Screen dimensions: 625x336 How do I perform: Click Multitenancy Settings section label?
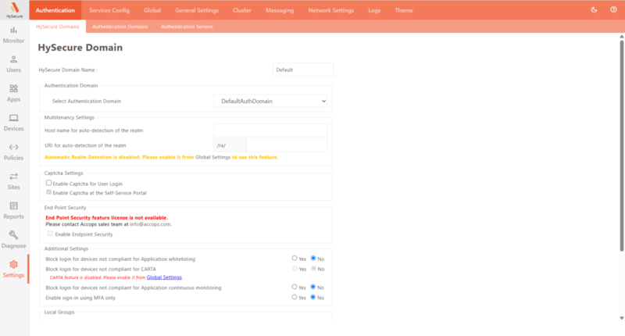70,117
